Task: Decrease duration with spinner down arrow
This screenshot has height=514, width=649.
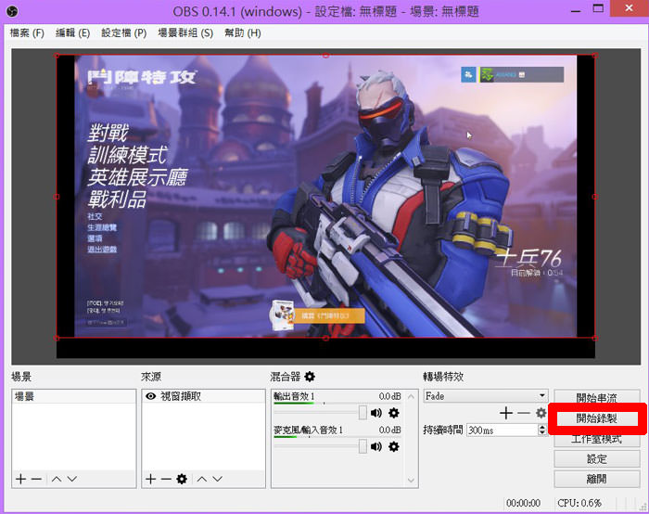Action: point(542,433)
